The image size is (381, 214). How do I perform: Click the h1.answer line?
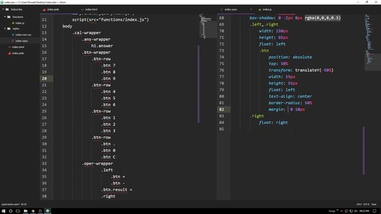tap(102, 46)
